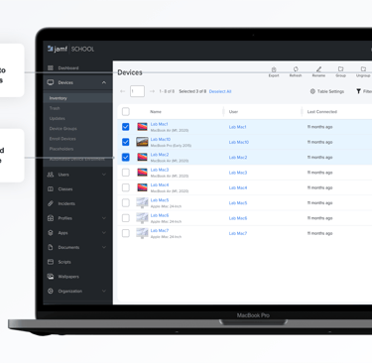372x363 pixels.
Task: Go to previous page arrow
Action: pyautogui.click(x=123, y=91)
